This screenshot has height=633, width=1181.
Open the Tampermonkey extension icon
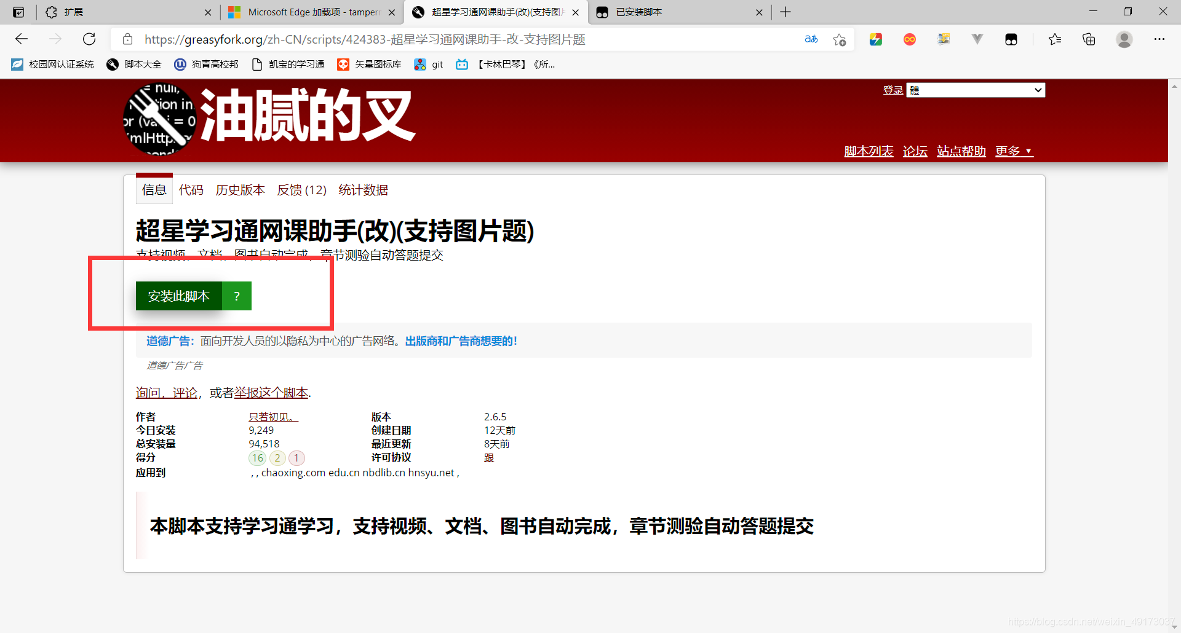point(1011,39)
